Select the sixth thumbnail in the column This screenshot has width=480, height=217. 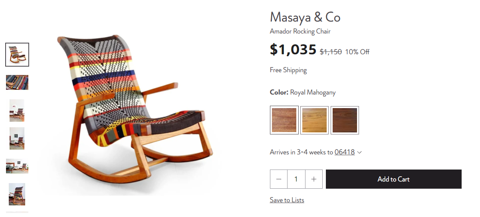click(17, 194)
